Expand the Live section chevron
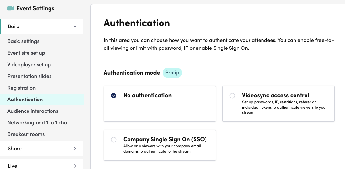Screen dimensions: 345x169 (x=75, y=166)
